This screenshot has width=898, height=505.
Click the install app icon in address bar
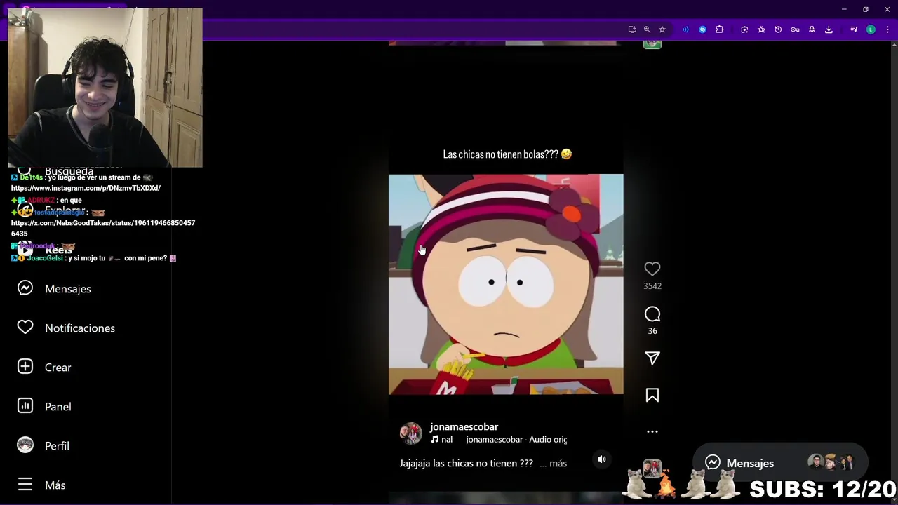(632, 29)
